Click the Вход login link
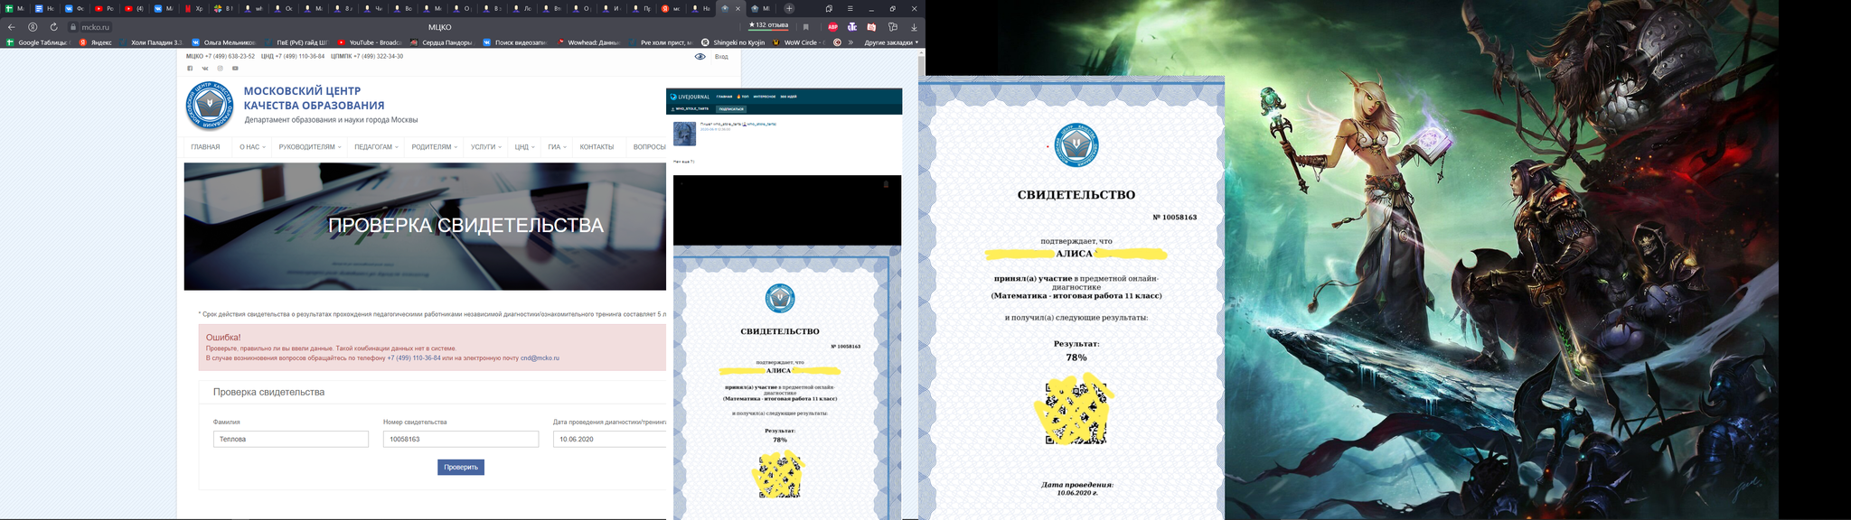This screenshot has height=520, width=1851. point(721,57)
